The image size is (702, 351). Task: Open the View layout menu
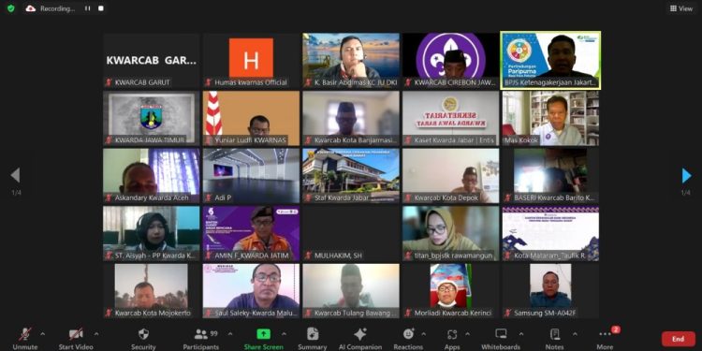point(681,8)
